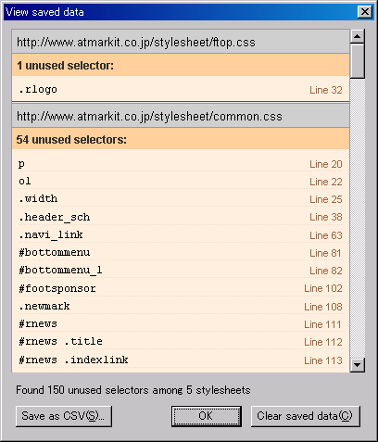
Task: Close the View saved data dialog
Action: pos(365,12)
